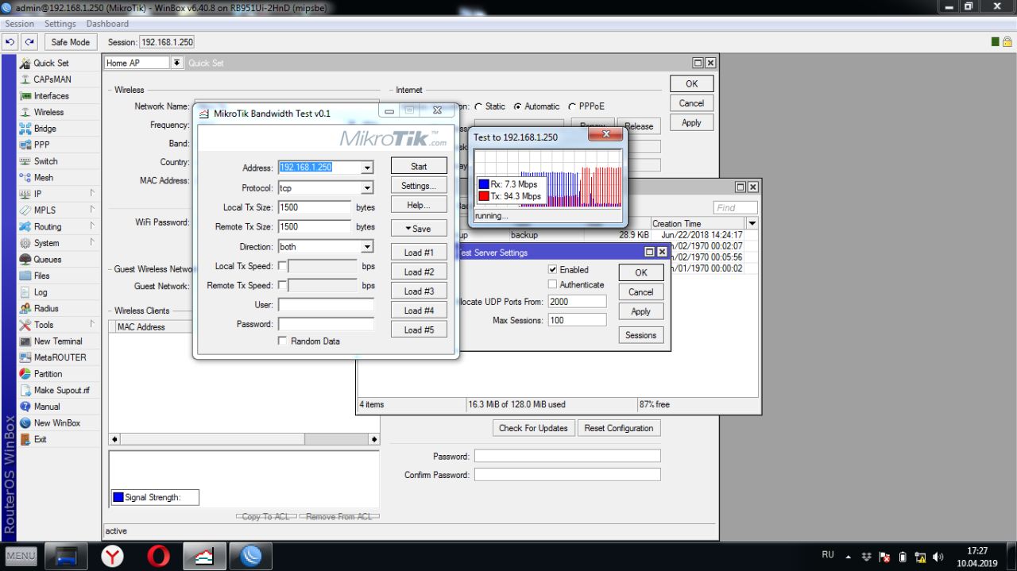Image resolution: width=1017 pixels, height=571 pixels.
Task: Open Files in the sidebar
Action: pos(41,276)
